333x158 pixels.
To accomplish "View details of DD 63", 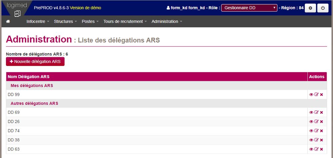I will click(311, 149).
